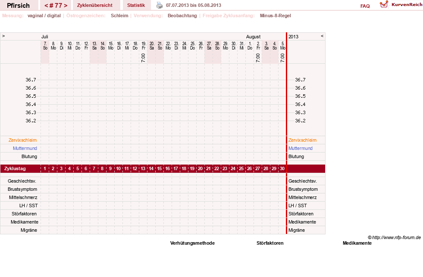Open the nfp-forum.de copyright link
The height and width of the screenshot is (277, 423).
coord(394,237)
